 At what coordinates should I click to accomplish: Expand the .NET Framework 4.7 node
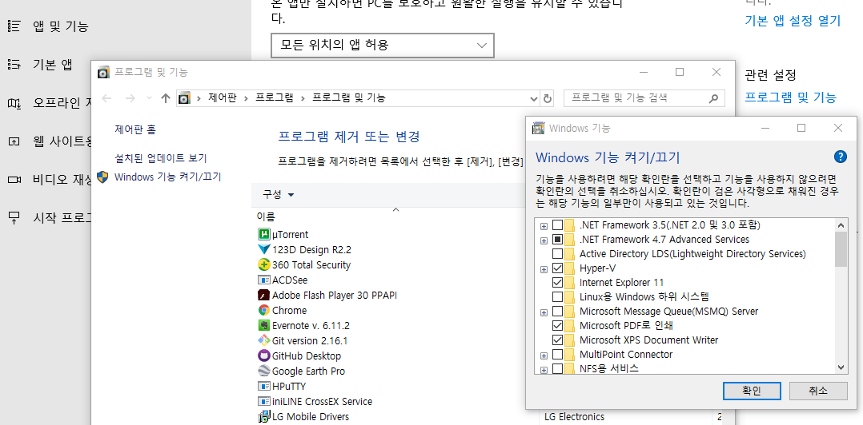[544, 240]
